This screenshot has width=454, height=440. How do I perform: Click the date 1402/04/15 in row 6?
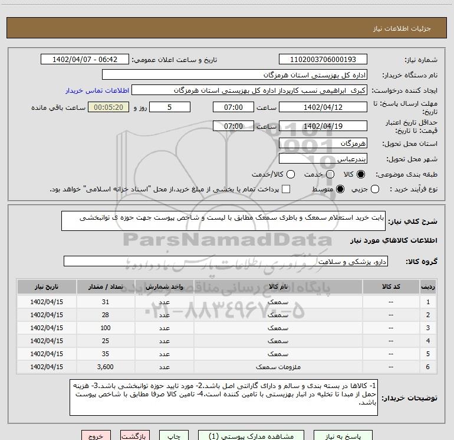47,367
